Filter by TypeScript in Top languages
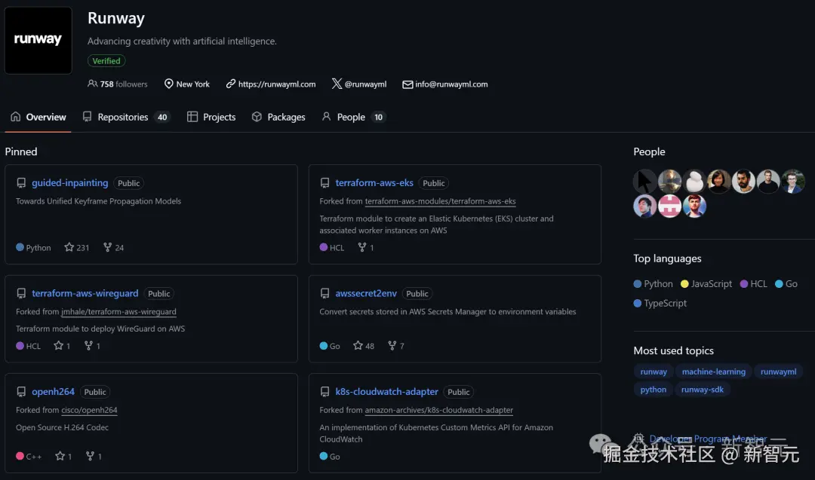This screenshot has width=815, height=480. tap(660, 303)
